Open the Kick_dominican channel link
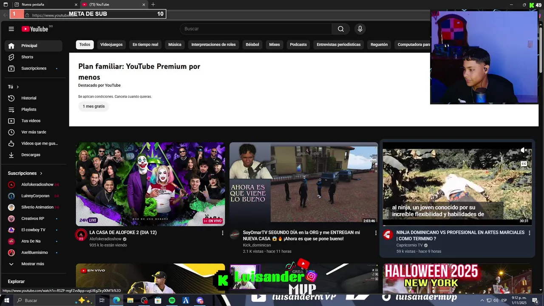Screen dimensions: 544x306 click(257, 245)
